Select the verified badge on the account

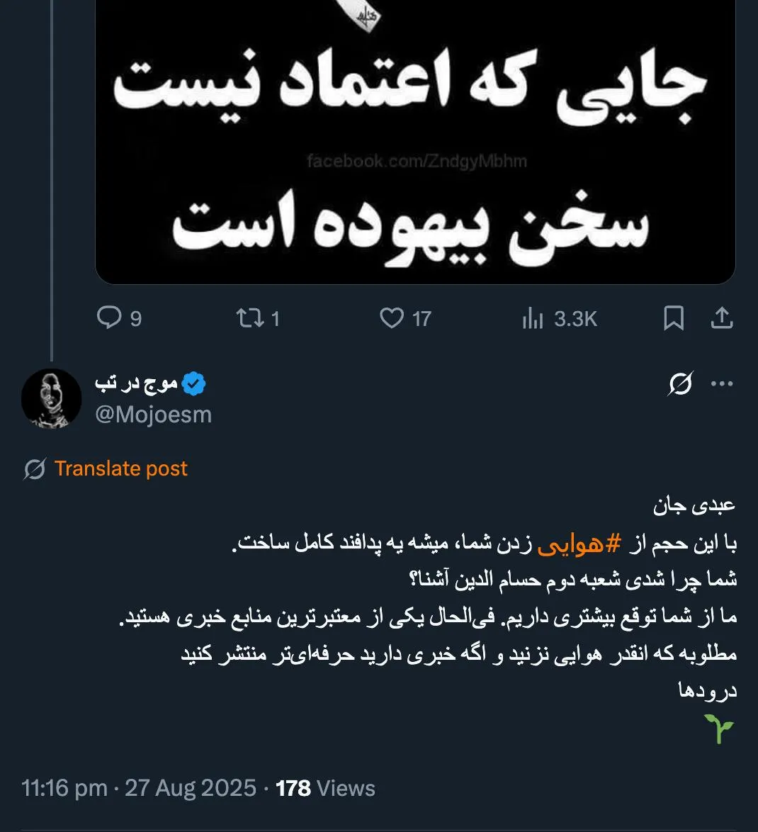pos(193,381)
